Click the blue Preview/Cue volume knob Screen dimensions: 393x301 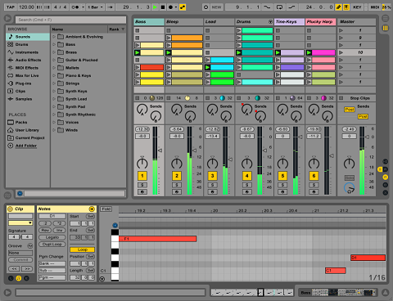click(x=349, y=188)
